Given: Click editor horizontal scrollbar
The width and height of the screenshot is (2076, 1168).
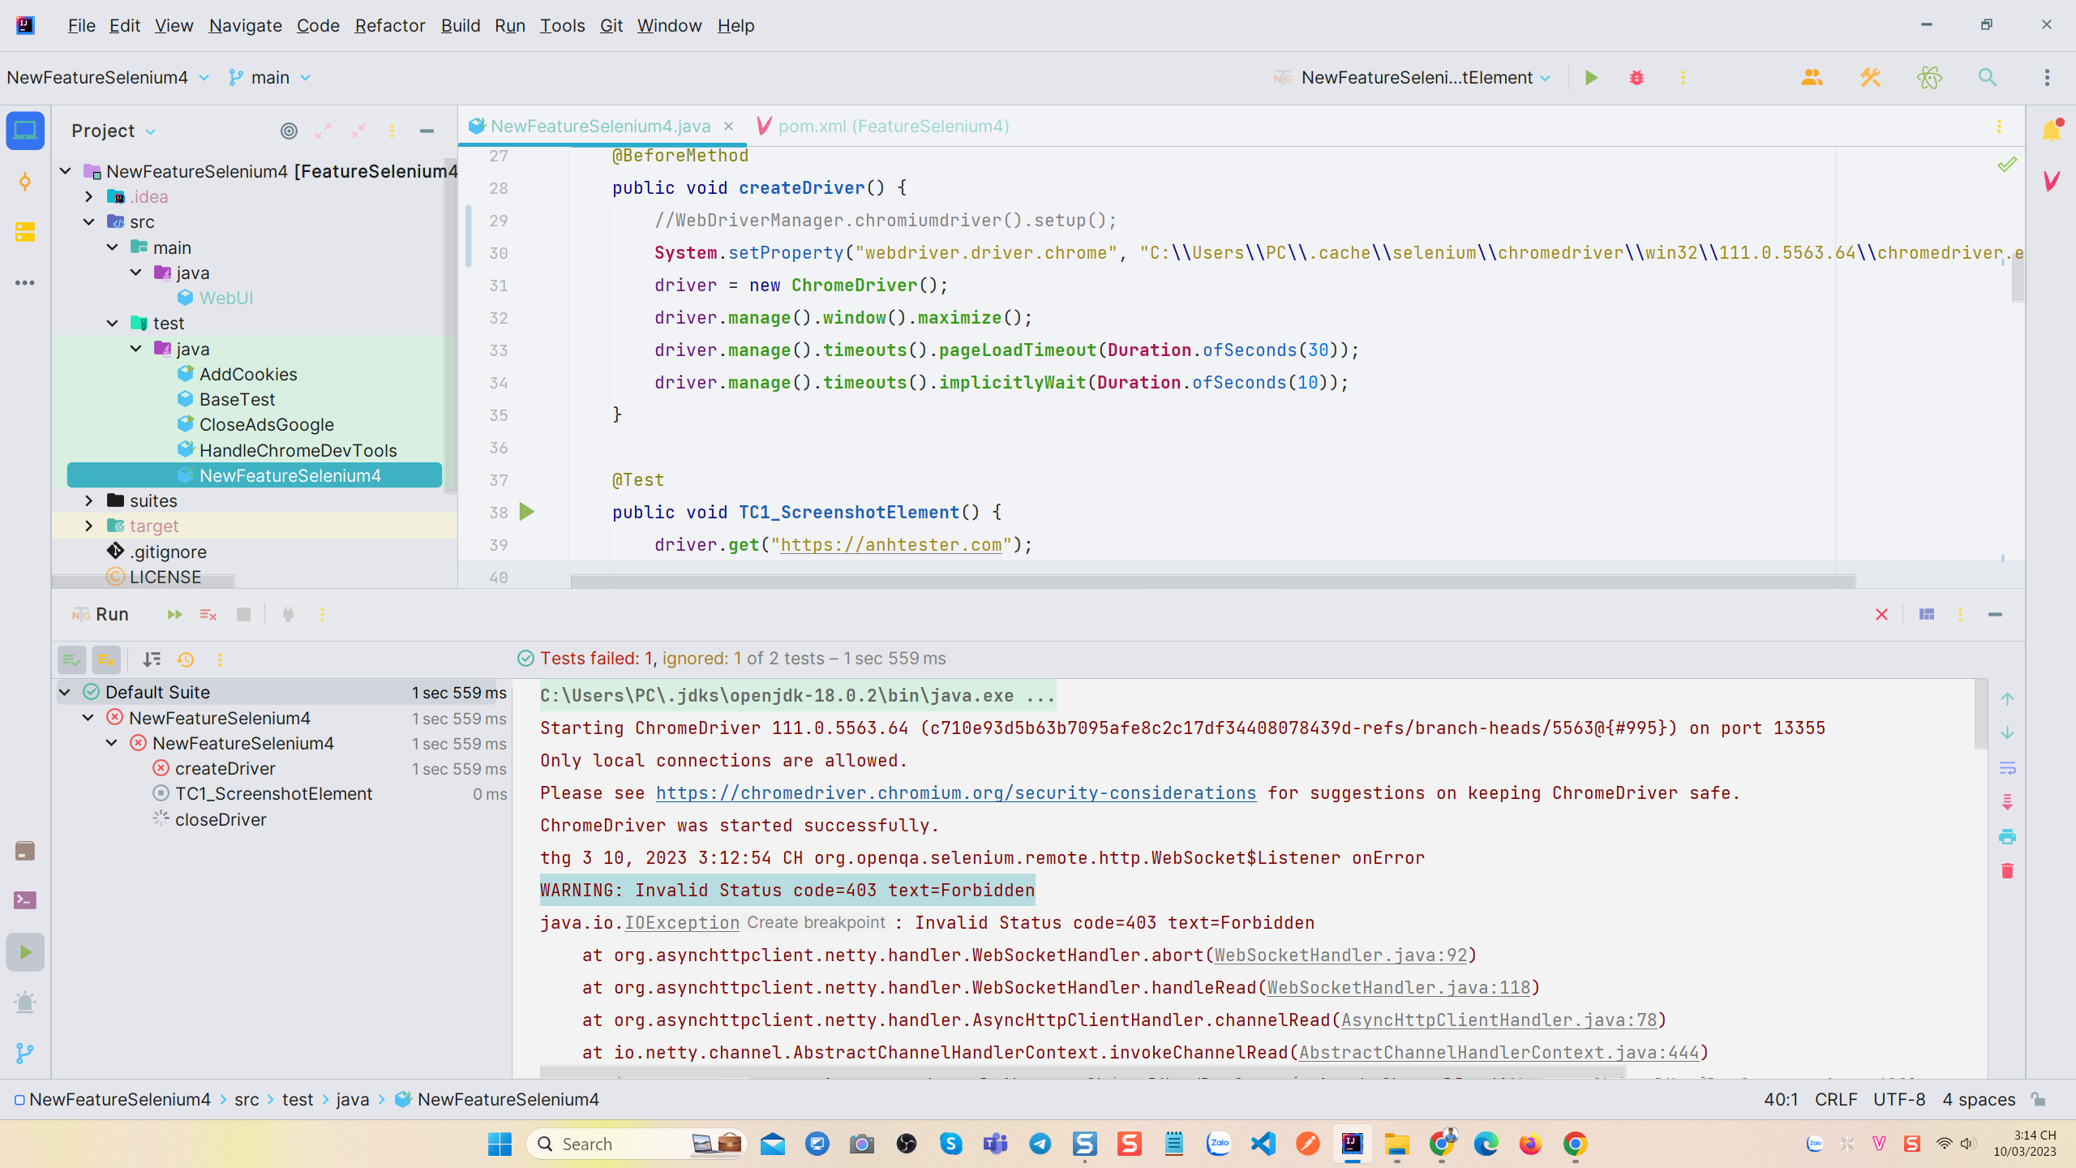Looking at the screenshot, I should [x=1212, y=582].
